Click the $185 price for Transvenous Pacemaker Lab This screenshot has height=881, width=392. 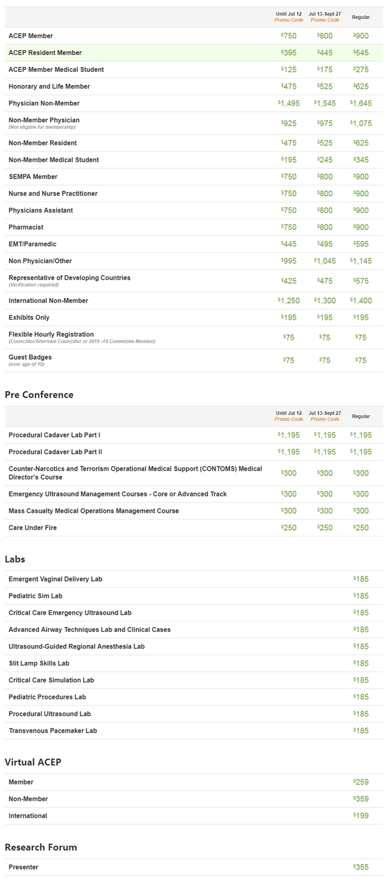[x=361, y=732]
